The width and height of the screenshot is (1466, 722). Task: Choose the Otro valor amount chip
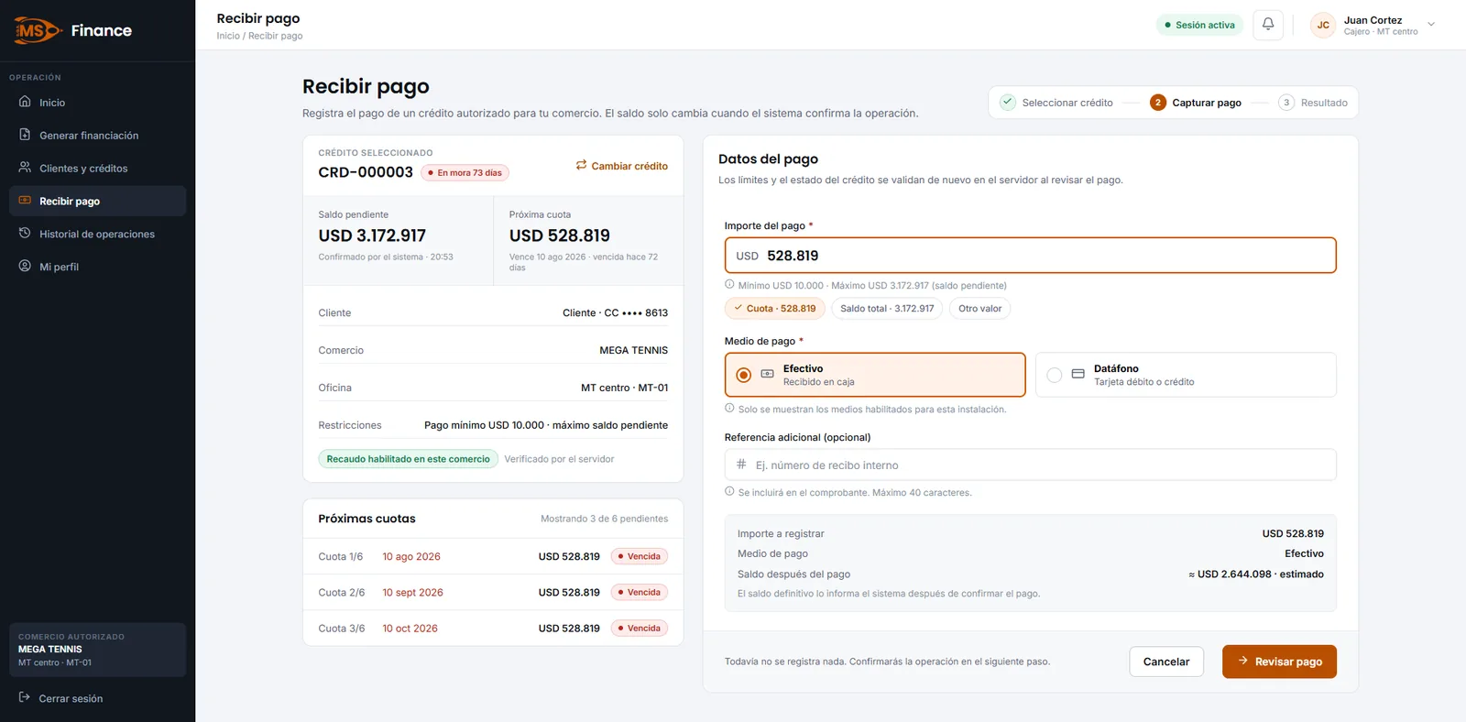979,309
